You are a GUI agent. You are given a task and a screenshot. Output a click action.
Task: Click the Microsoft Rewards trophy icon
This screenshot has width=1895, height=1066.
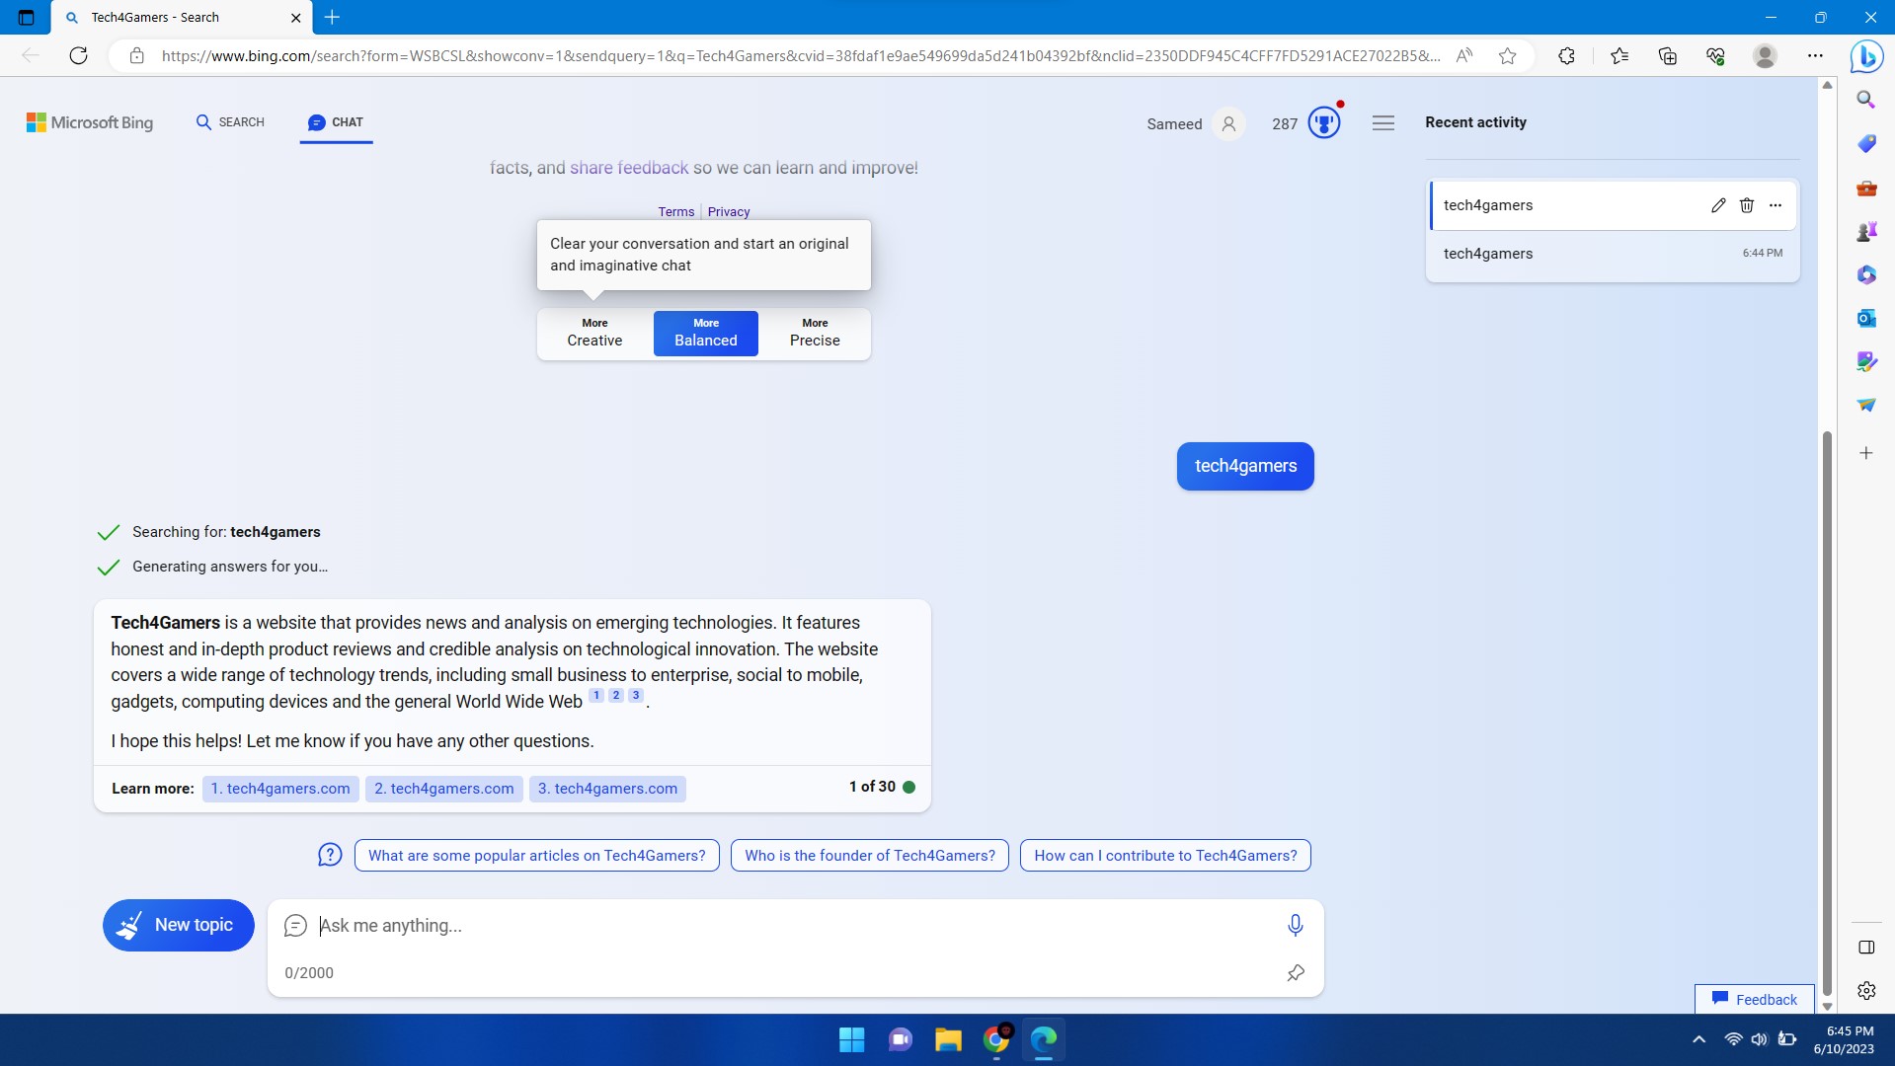1324,123
